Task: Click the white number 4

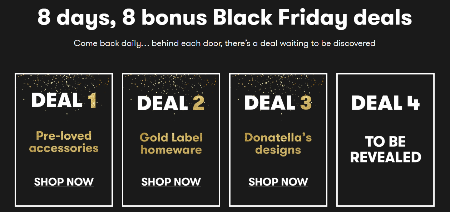Action: pos(413,103)
